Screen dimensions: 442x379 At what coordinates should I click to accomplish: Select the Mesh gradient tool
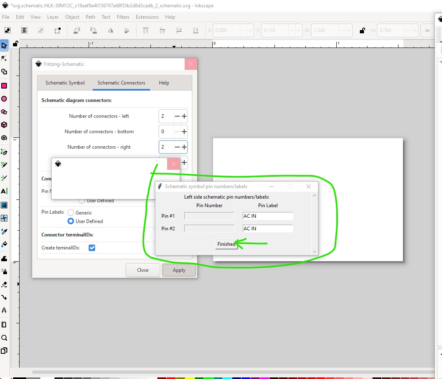pyautogui.click(x=4, y=218)
